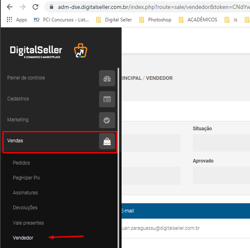Open the Js bookmark folder
Image resolution: width=250 pixels, height=248 pixels.
tap(231, 20)
